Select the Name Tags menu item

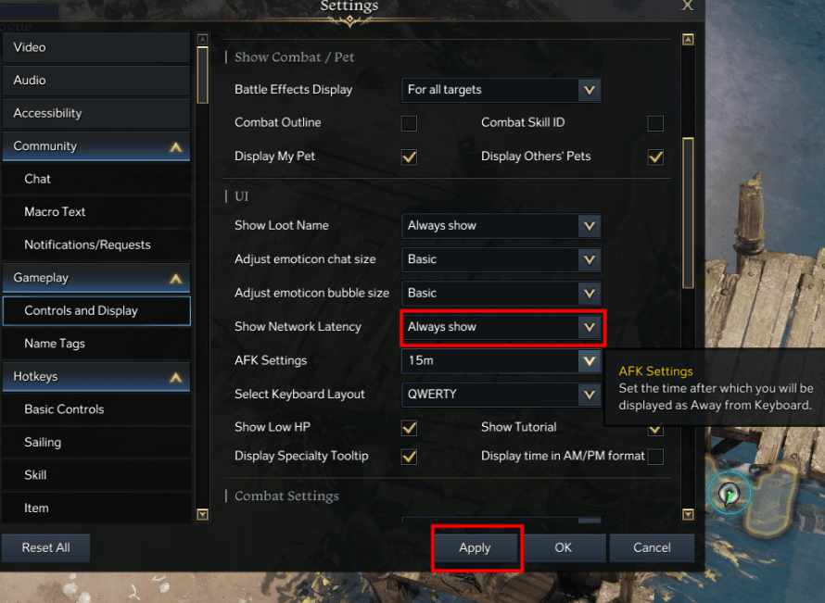click(96, 344)
